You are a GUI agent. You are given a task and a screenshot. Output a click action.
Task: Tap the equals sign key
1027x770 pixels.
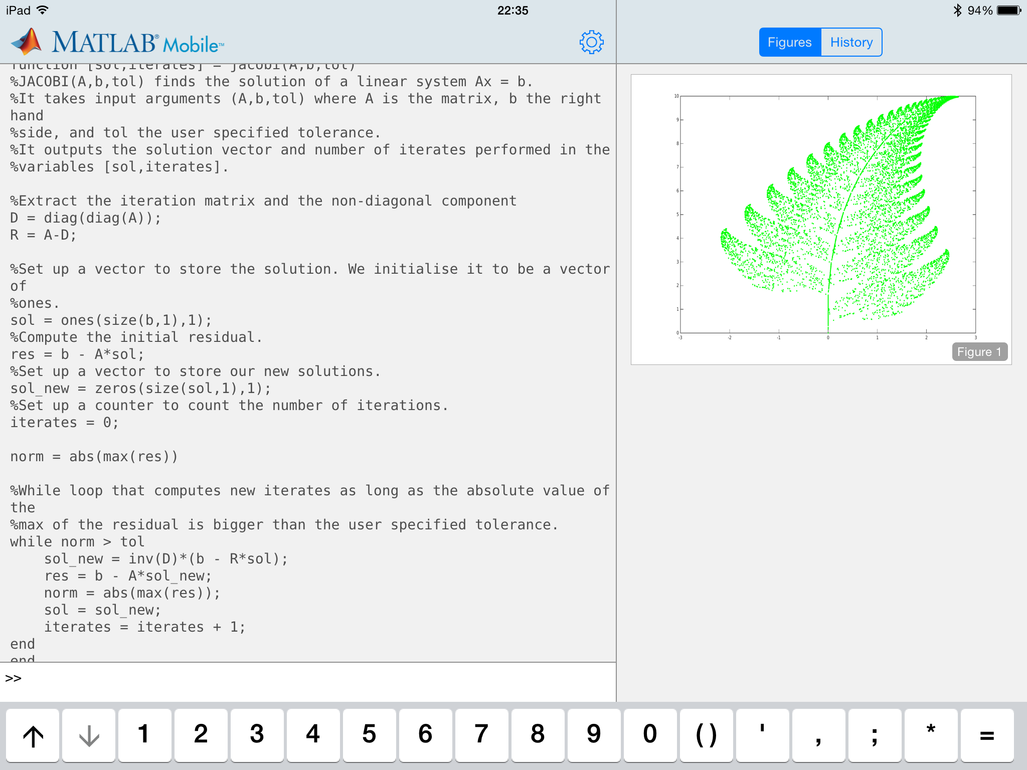(987, 735)
